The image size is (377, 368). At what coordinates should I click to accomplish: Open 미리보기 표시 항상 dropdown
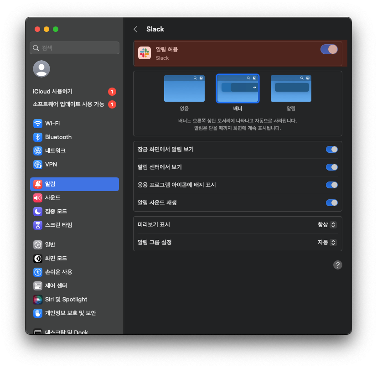[327, 225]
